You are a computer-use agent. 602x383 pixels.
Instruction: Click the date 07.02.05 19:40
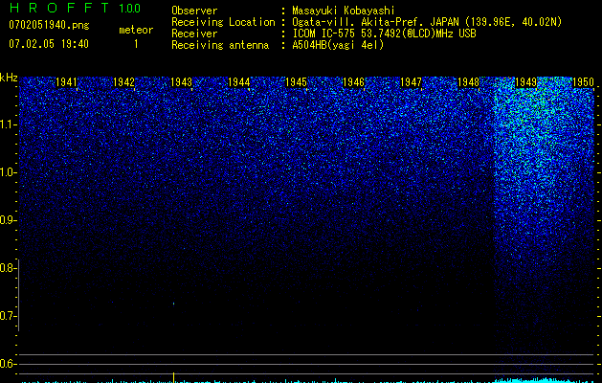(x=49, y=44)
